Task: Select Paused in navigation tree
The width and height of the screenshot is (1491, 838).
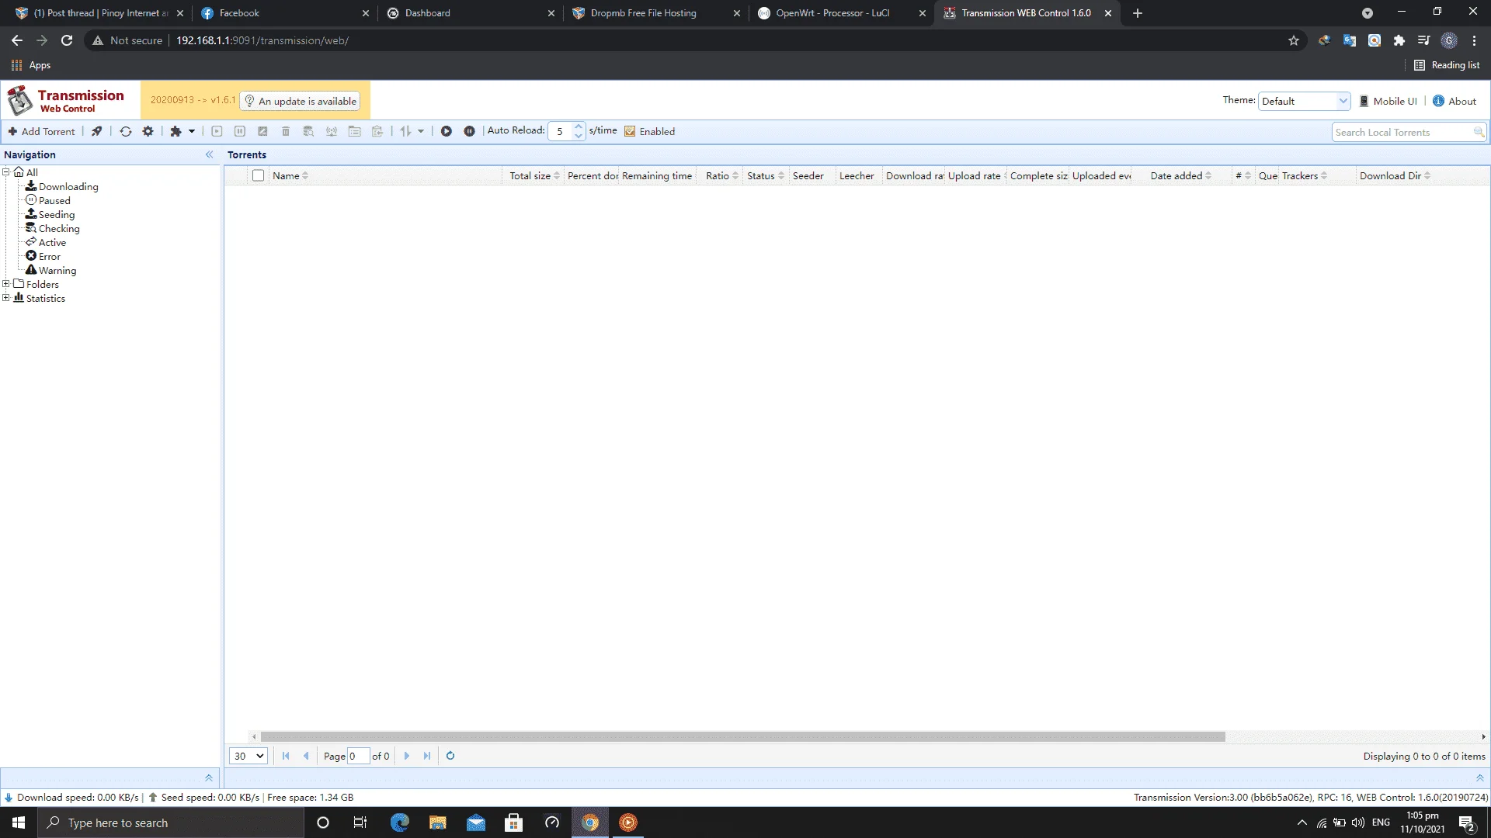Action: point(54,200)
